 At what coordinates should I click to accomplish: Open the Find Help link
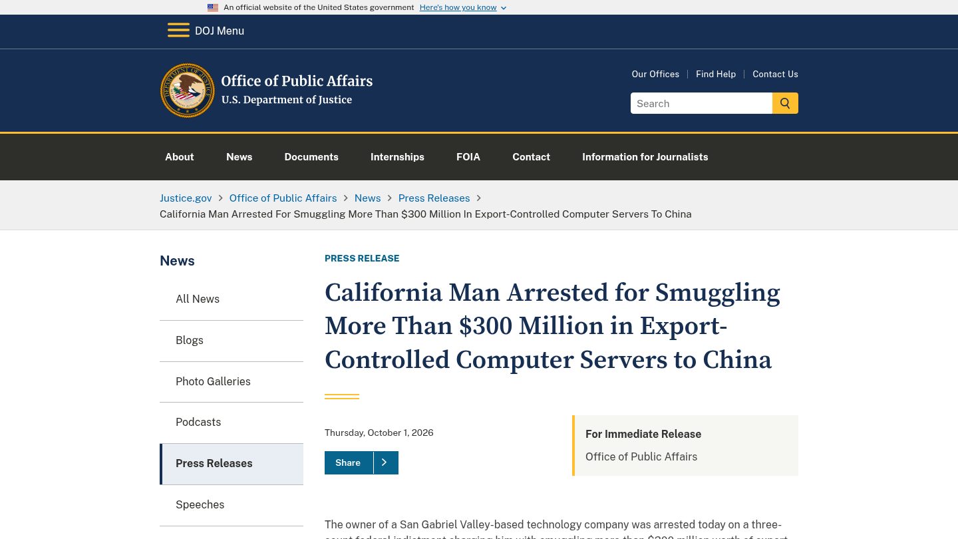716,74
